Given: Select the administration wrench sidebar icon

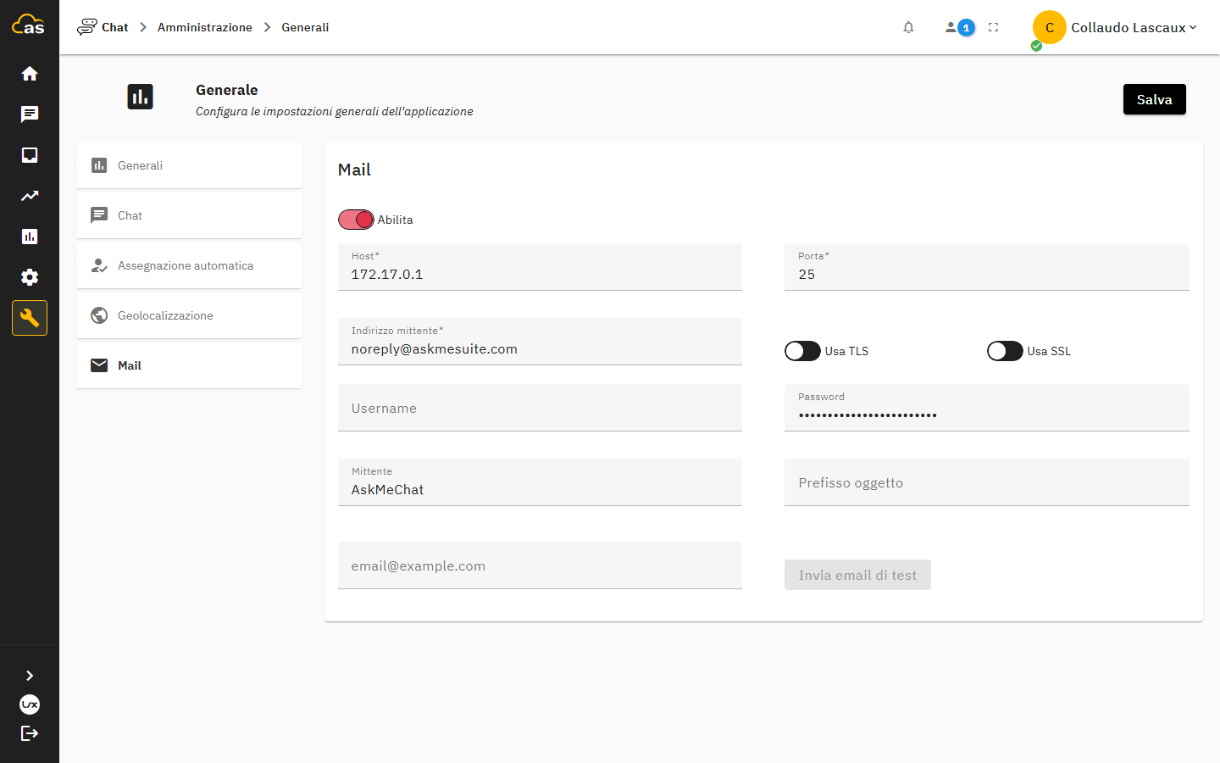Looking at the screenshot, I should point(30,318).
